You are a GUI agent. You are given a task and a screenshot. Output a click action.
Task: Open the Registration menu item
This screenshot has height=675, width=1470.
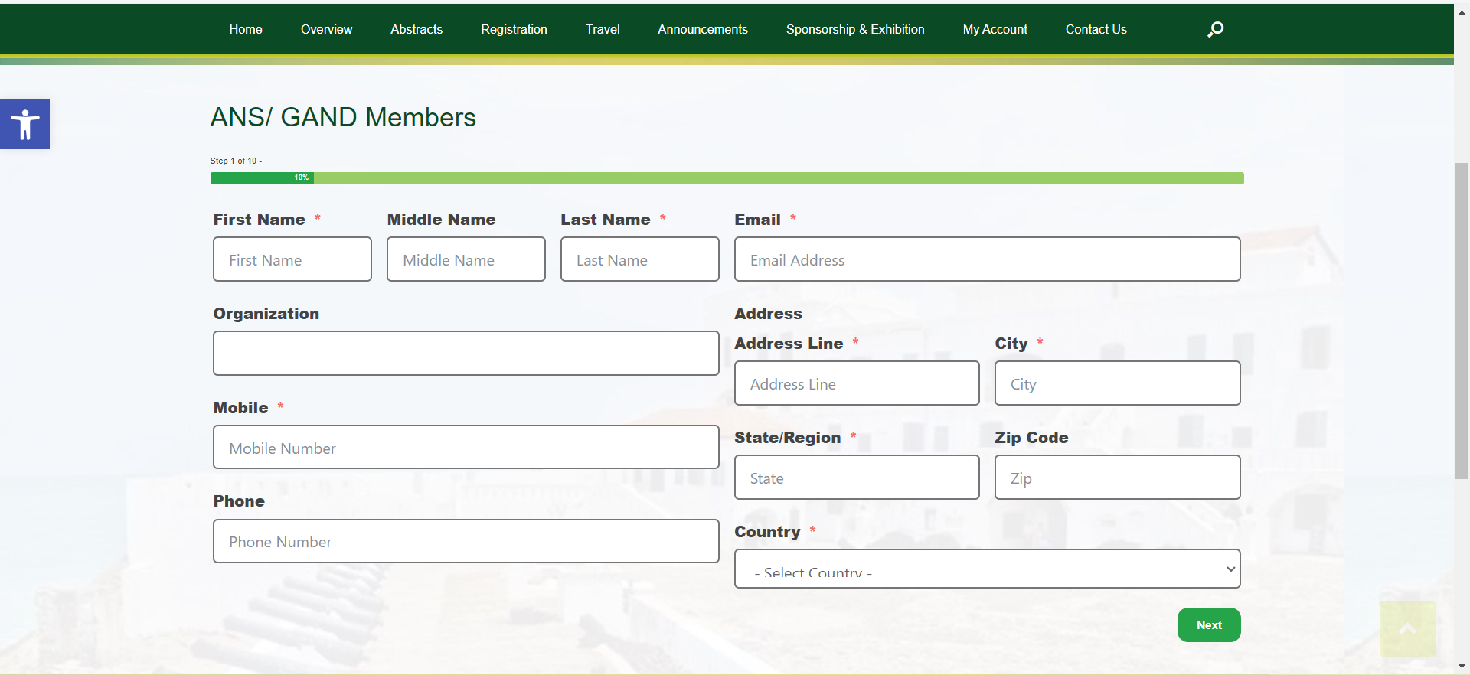pyautogui.click(x=514, y=29)
